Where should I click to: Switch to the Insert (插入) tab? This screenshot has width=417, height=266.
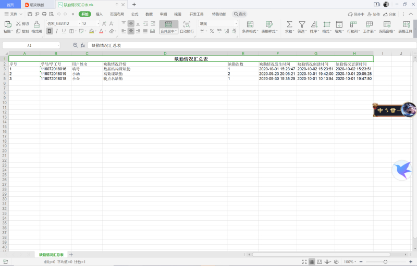point(99,14)
